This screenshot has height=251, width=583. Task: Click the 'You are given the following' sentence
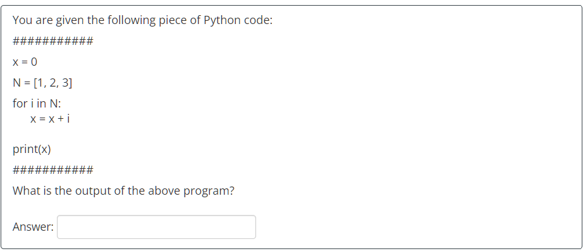point(142,20)
